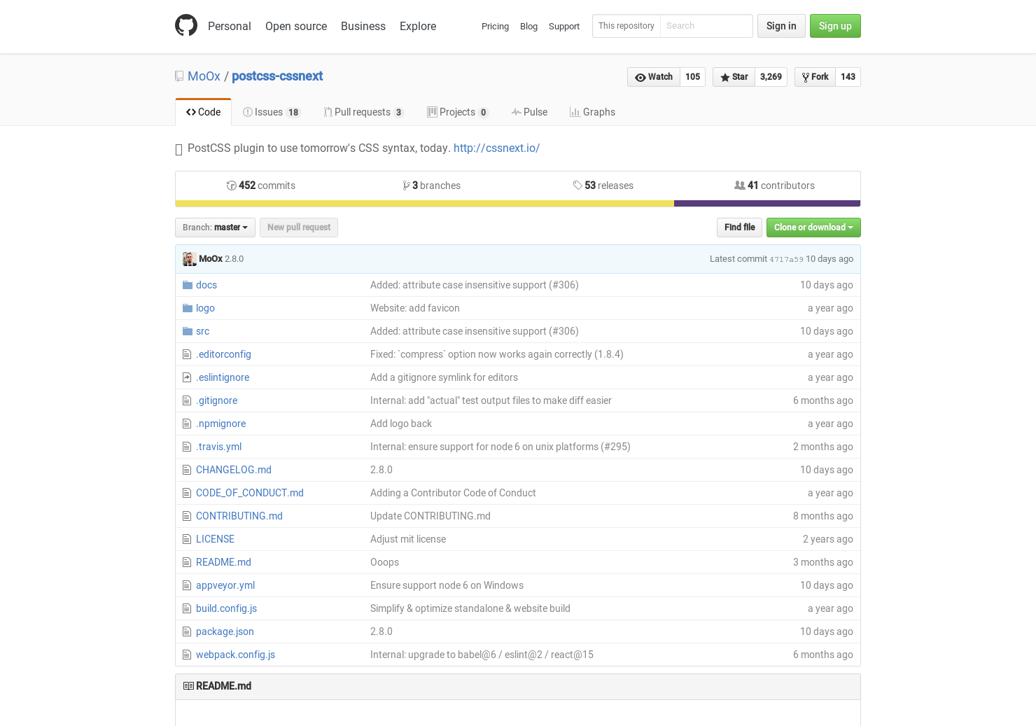The width and height of the screenshot is (1036, 726).
Task: Click the file icon beside LICENSE
Action: pyautogui.click(x=187, y=539)
